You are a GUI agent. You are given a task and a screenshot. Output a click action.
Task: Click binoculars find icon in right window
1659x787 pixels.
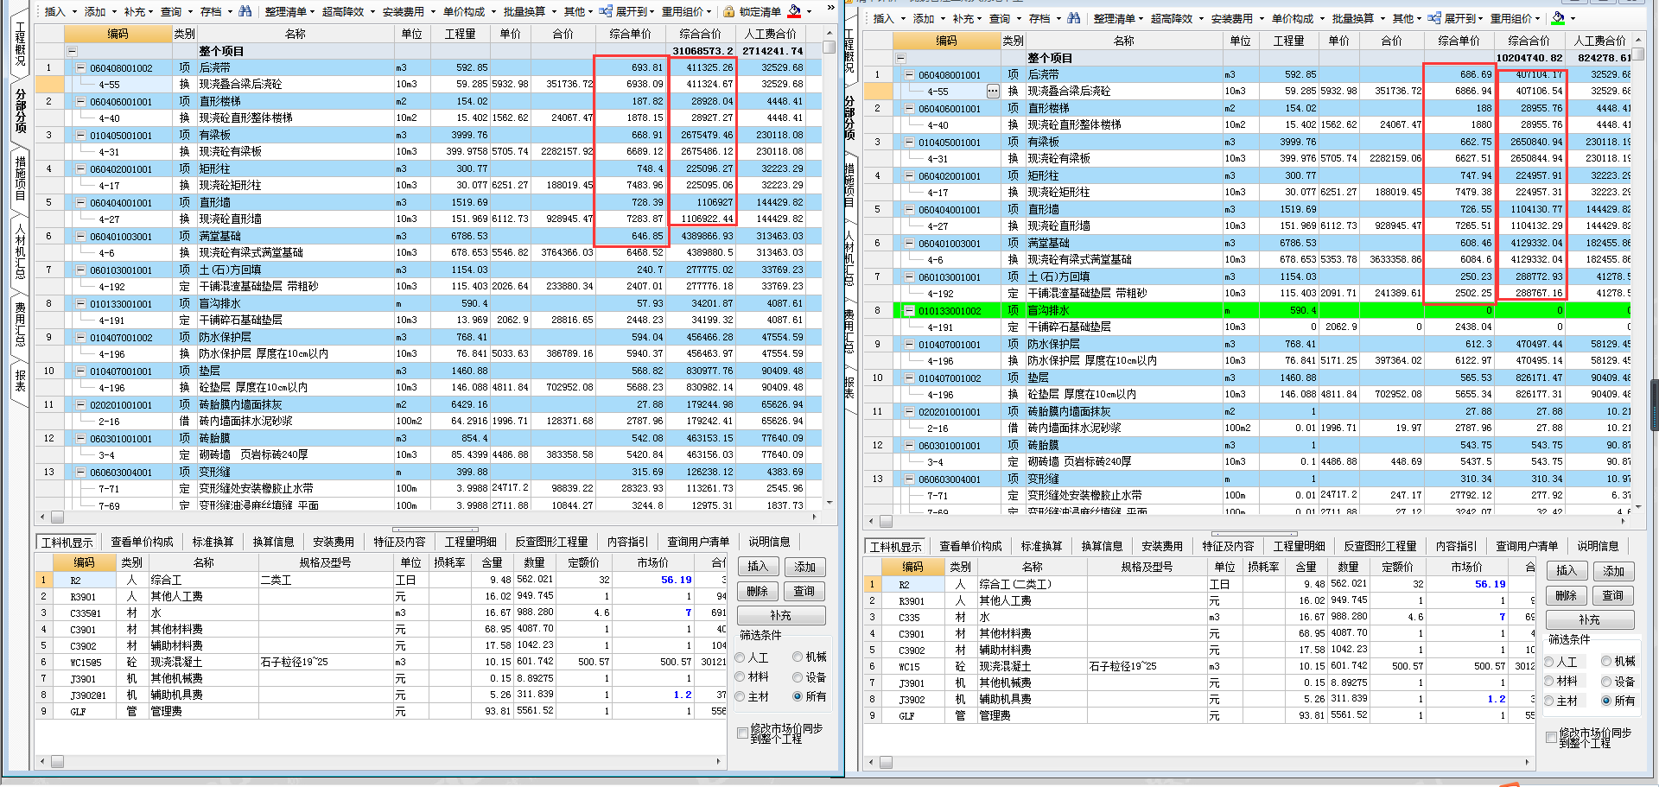coord(1074,18)
